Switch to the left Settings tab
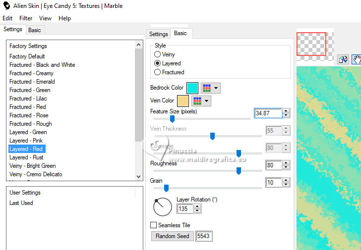This screenshot has height=250, width=361. pyautogui.click(x=13, y=29)
